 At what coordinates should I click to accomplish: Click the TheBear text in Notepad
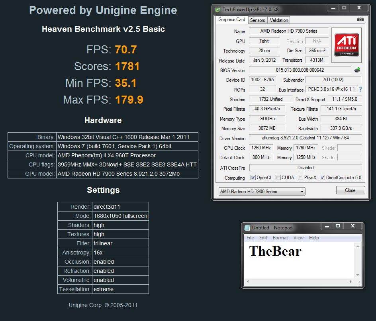click(275, 251)
